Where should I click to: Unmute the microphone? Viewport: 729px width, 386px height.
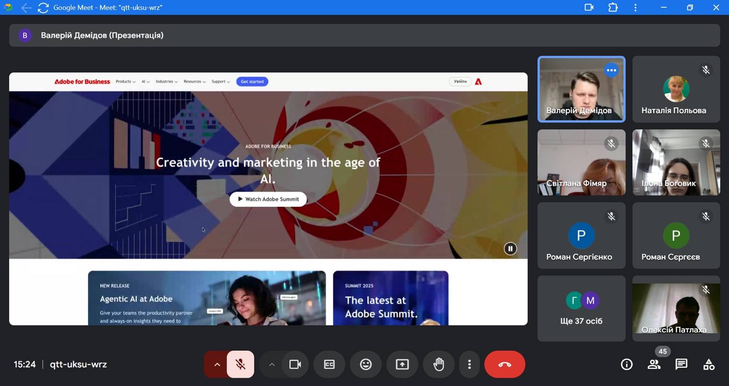coord(241,364)
